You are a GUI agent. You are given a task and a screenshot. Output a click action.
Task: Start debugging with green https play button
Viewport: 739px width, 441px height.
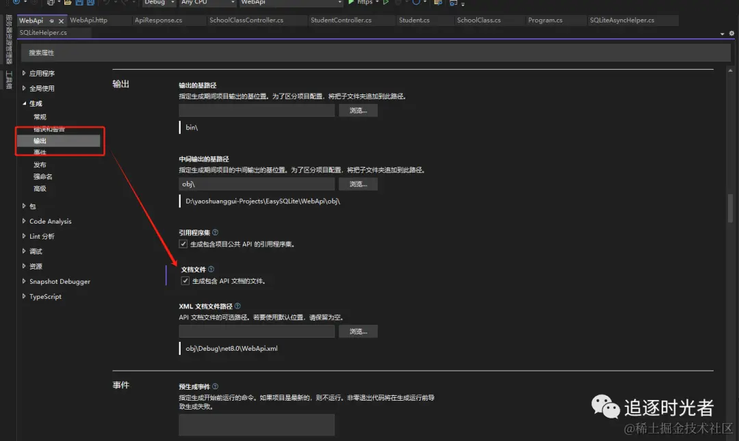tap(351, 2)
